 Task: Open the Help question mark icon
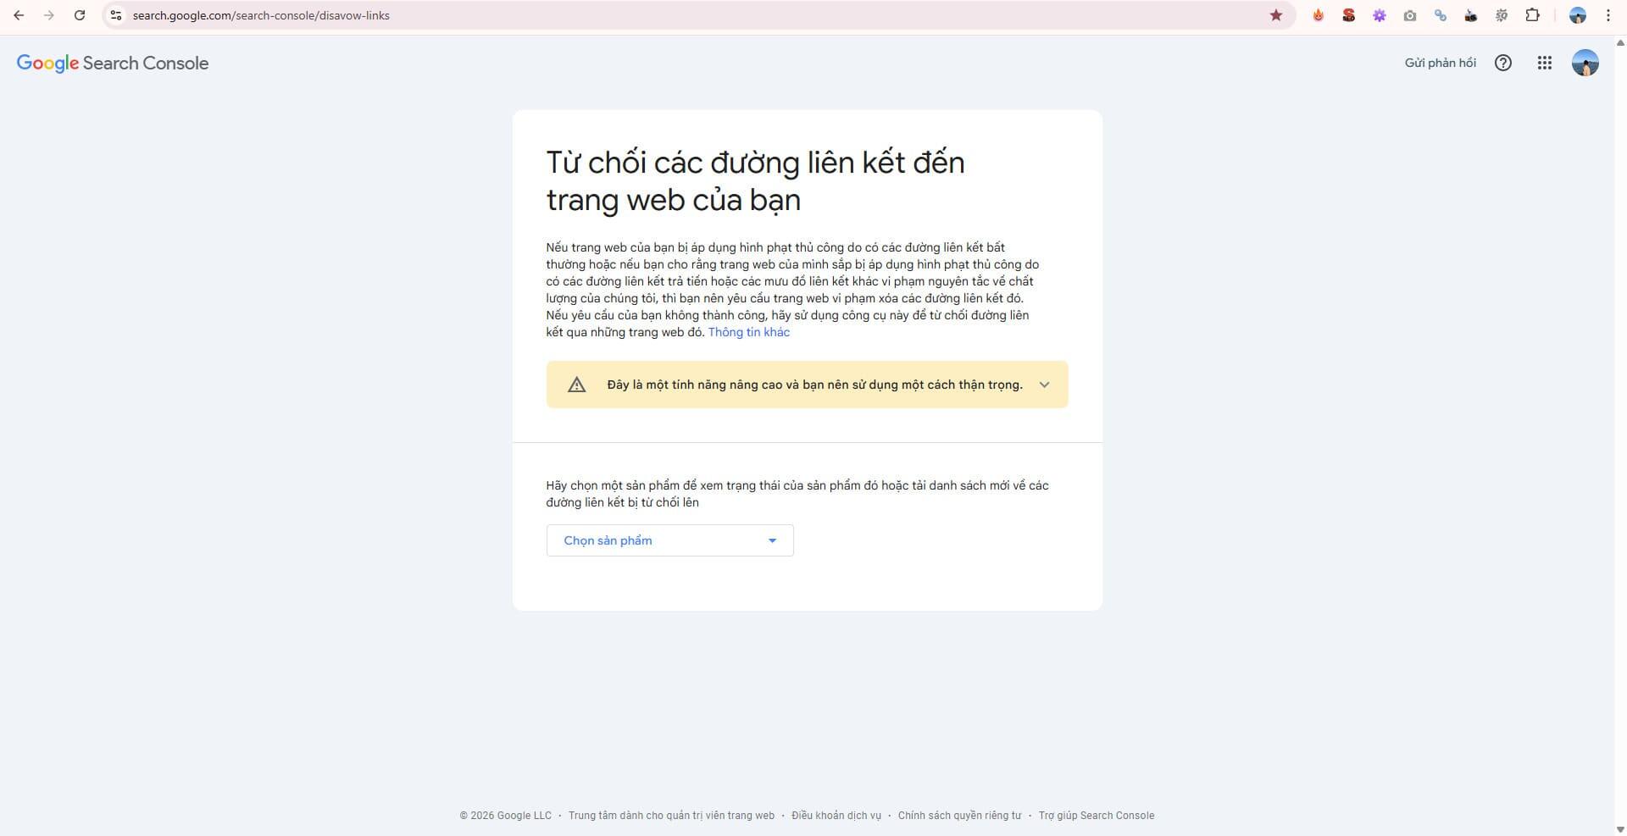[1503, 63]
